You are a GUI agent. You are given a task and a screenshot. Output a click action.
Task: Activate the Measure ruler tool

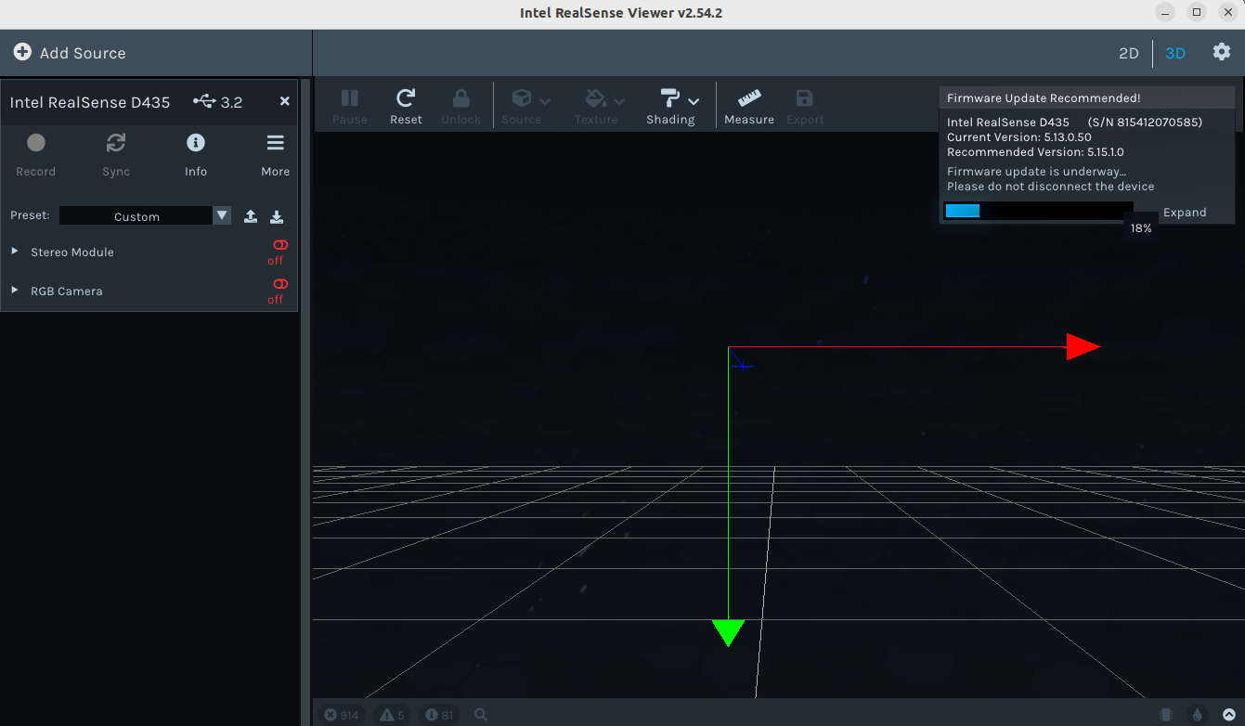point(749,107)
